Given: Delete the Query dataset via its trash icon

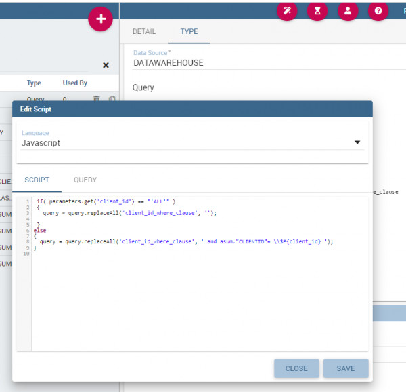Looking at the screenshot, I should click(96, 98).
